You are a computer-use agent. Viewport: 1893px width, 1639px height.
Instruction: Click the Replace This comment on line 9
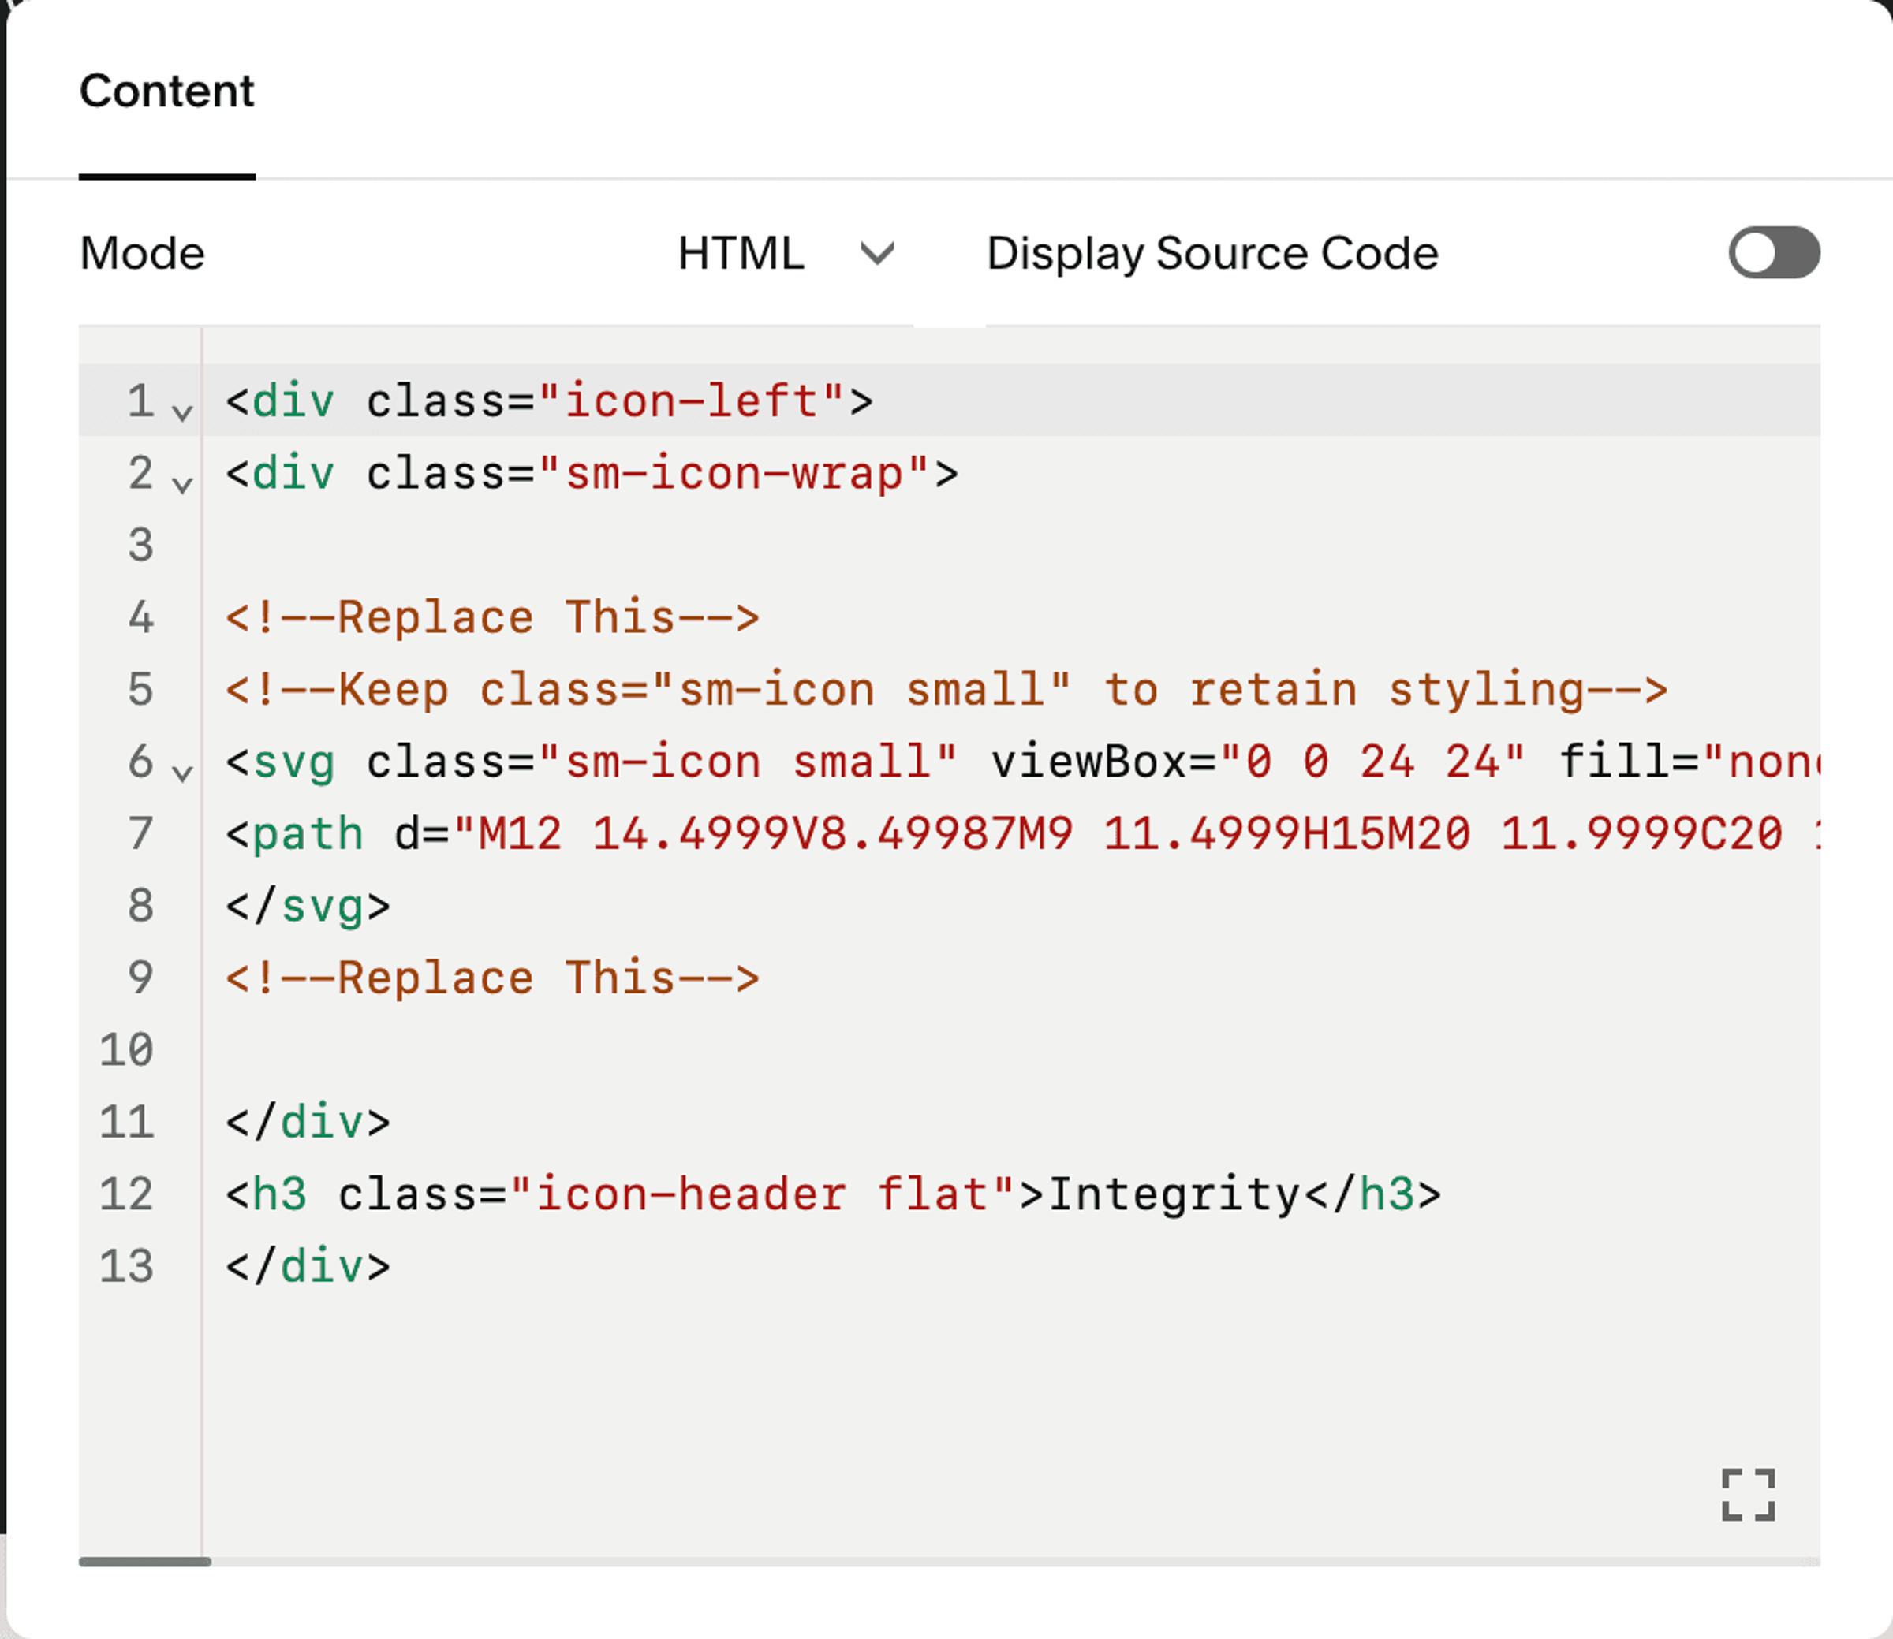tap(492, 978)
